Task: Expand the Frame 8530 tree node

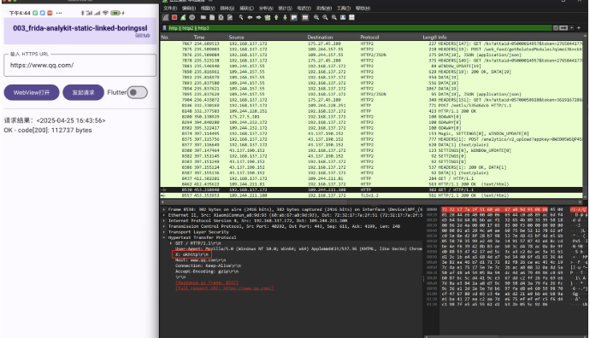Action: 164,210
